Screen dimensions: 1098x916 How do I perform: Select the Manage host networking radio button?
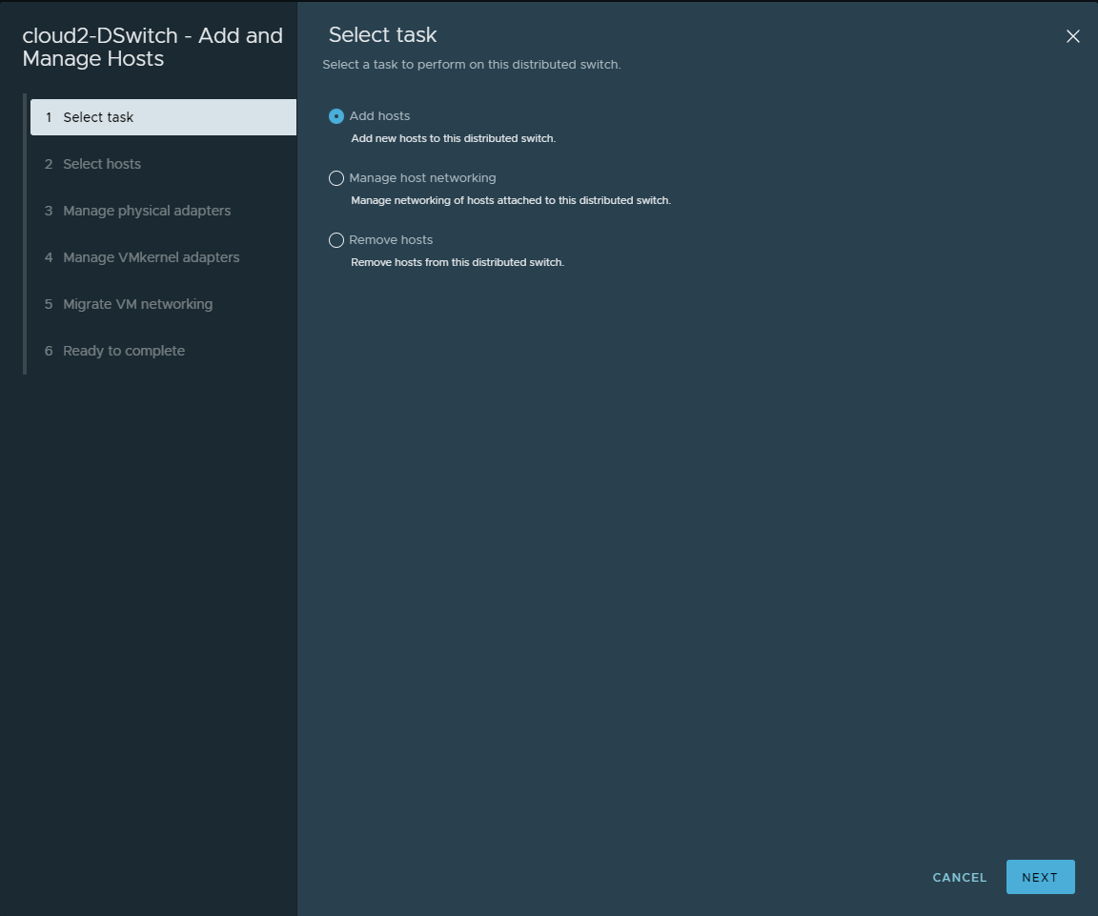point(336,178)
